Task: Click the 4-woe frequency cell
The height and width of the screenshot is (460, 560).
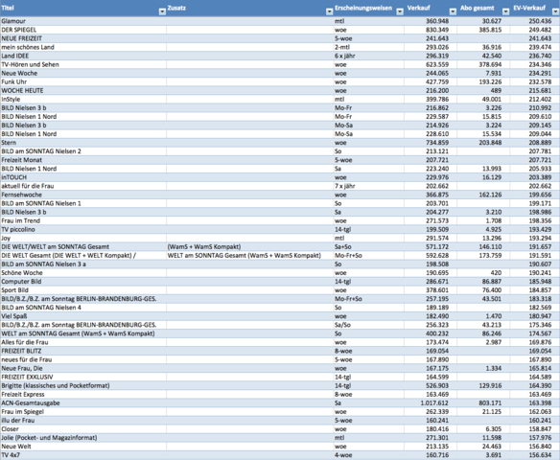Action: pyautogui.click(x=343, y=455)
